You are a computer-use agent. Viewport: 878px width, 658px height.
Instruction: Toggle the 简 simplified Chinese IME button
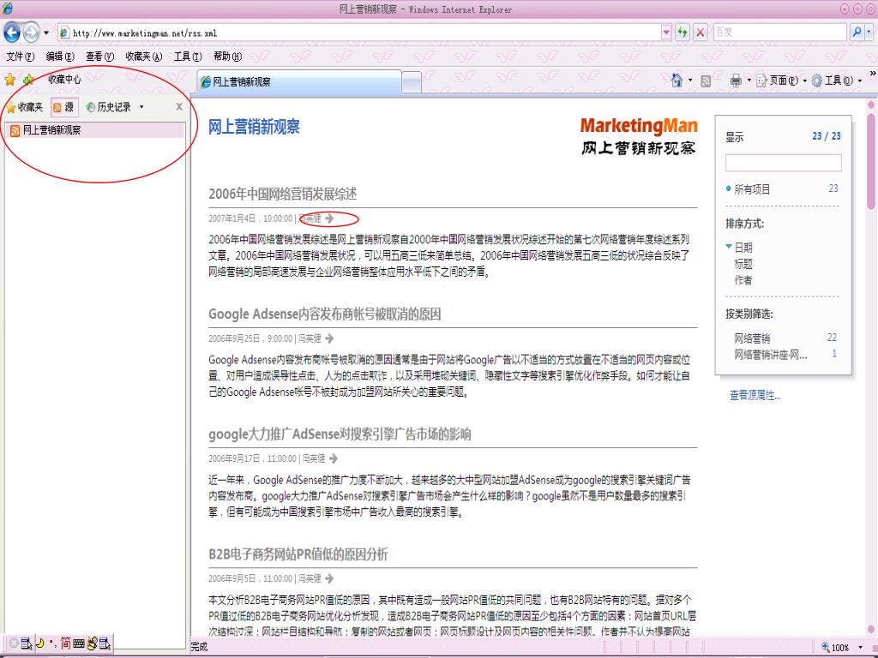[65, 643]
